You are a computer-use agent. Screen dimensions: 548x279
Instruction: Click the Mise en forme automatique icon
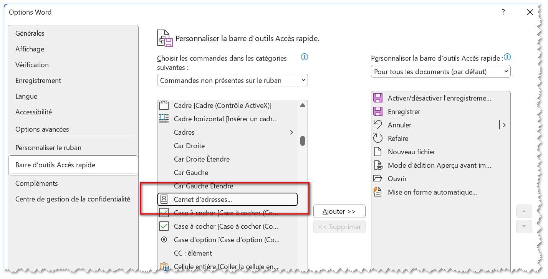tap(378, 192)
